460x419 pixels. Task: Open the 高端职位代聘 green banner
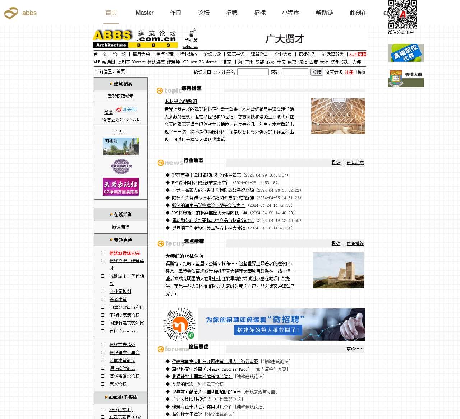[x=406, y=53]
